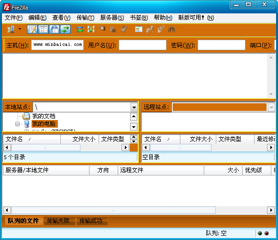Open filename filters dialog icon

pos(138,29)
